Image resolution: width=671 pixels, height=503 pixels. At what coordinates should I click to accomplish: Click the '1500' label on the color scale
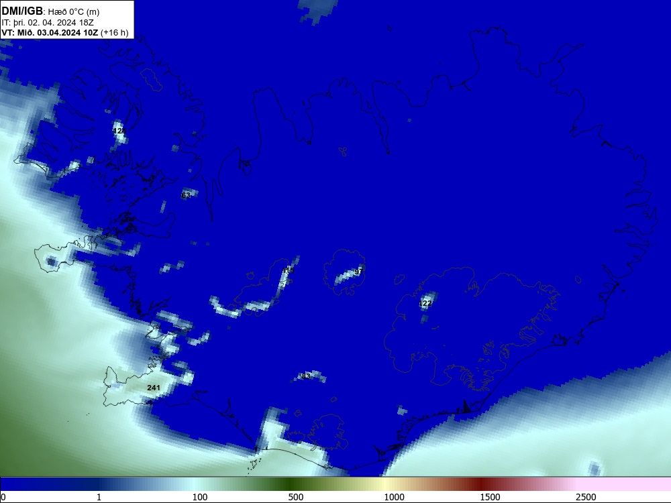click(490, 497)
